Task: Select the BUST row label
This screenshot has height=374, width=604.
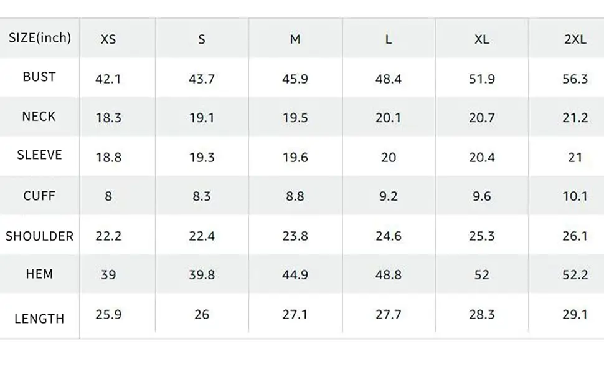Action: click(x=39, y=77)
